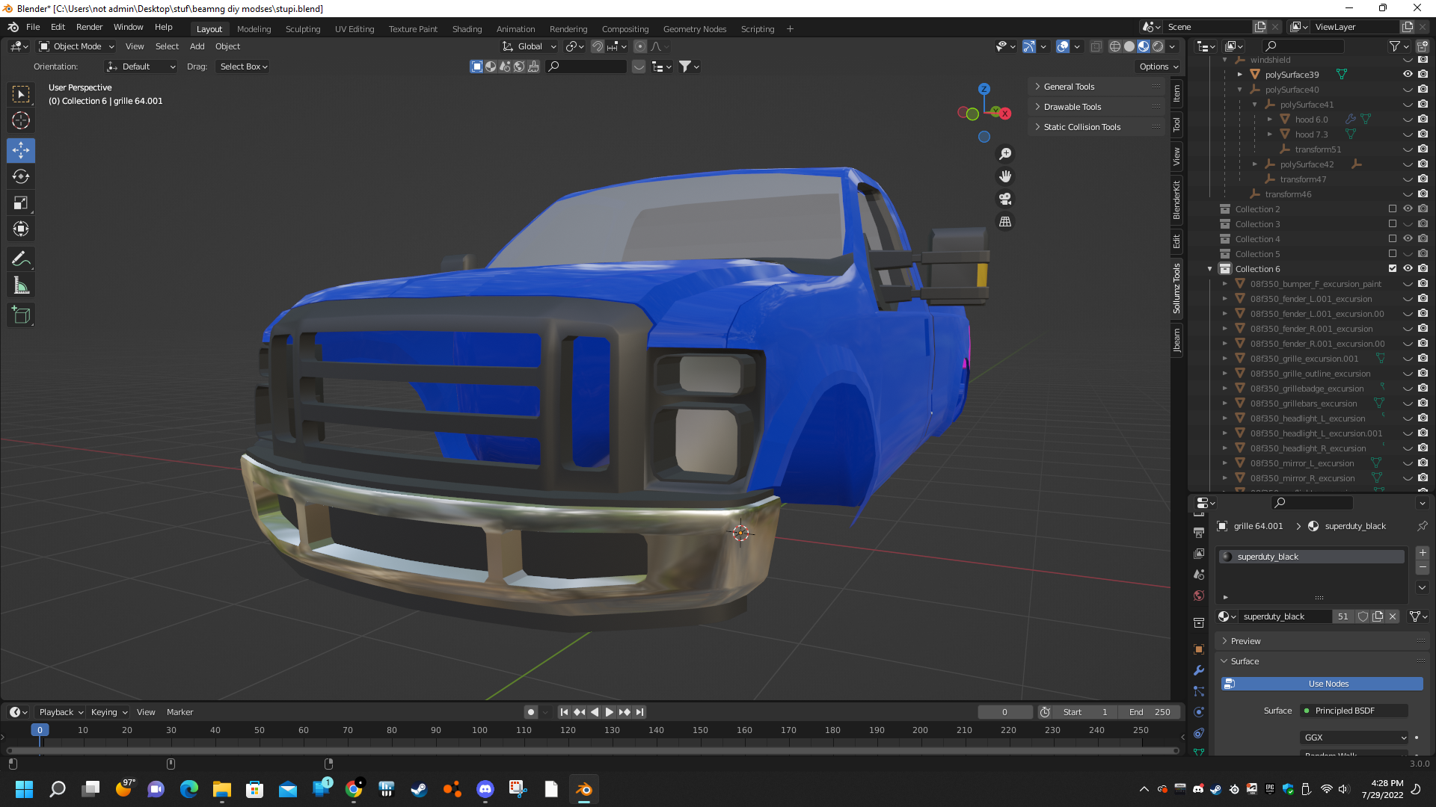Switch to rendered viewport shading
1436x807 pixels.
pos(1158,46)
